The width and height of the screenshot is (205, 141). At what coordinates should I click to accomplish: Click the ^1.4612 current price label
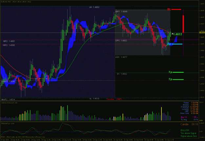coord(177,34)
